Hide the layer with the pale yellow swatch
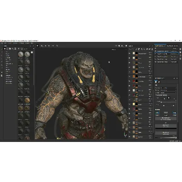The width and height of the screenshot is (182, 182). [130, 104]
